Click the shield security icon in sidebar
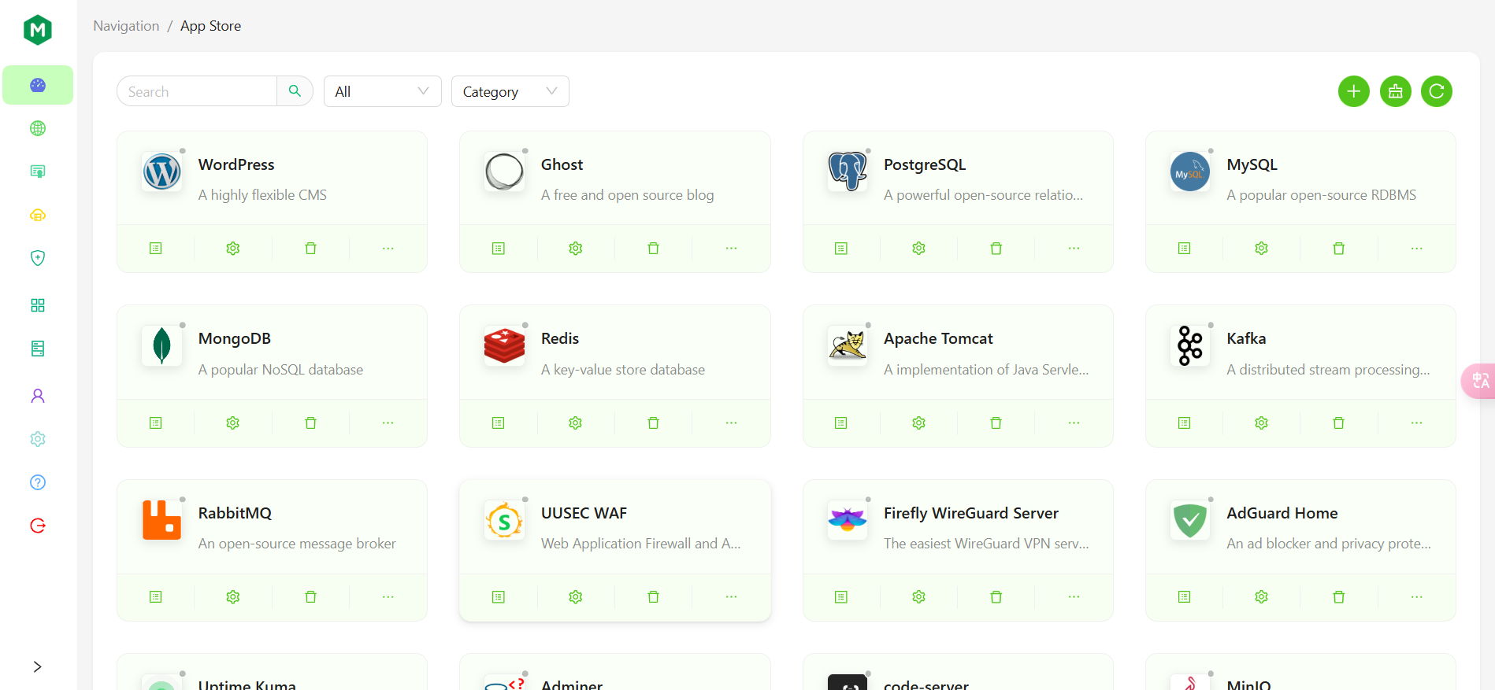Image resolution: width=1495 pixels, height=690 pixels. coord(38,258)
